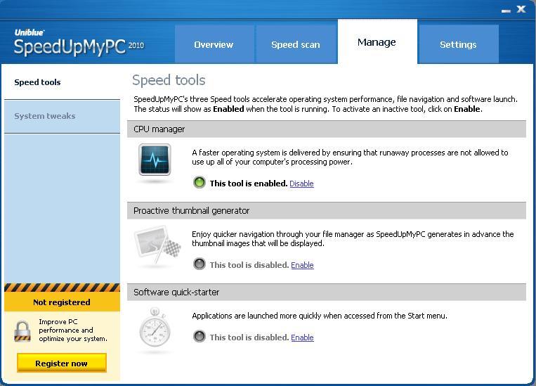The image size is (536, 386).
Task: Click 'This tool is disabled.' under quick-starter
Action: point(249,337)
